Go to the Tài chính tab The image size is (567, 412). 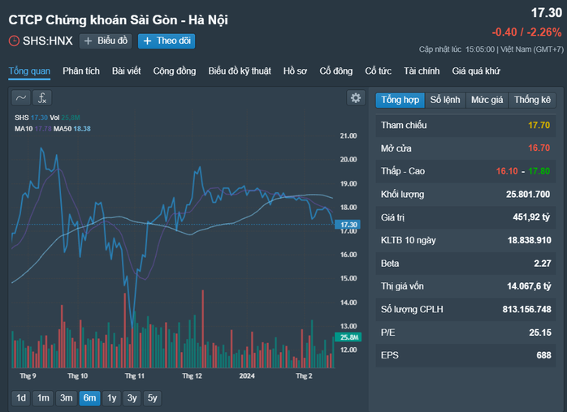tap(422, 71)
